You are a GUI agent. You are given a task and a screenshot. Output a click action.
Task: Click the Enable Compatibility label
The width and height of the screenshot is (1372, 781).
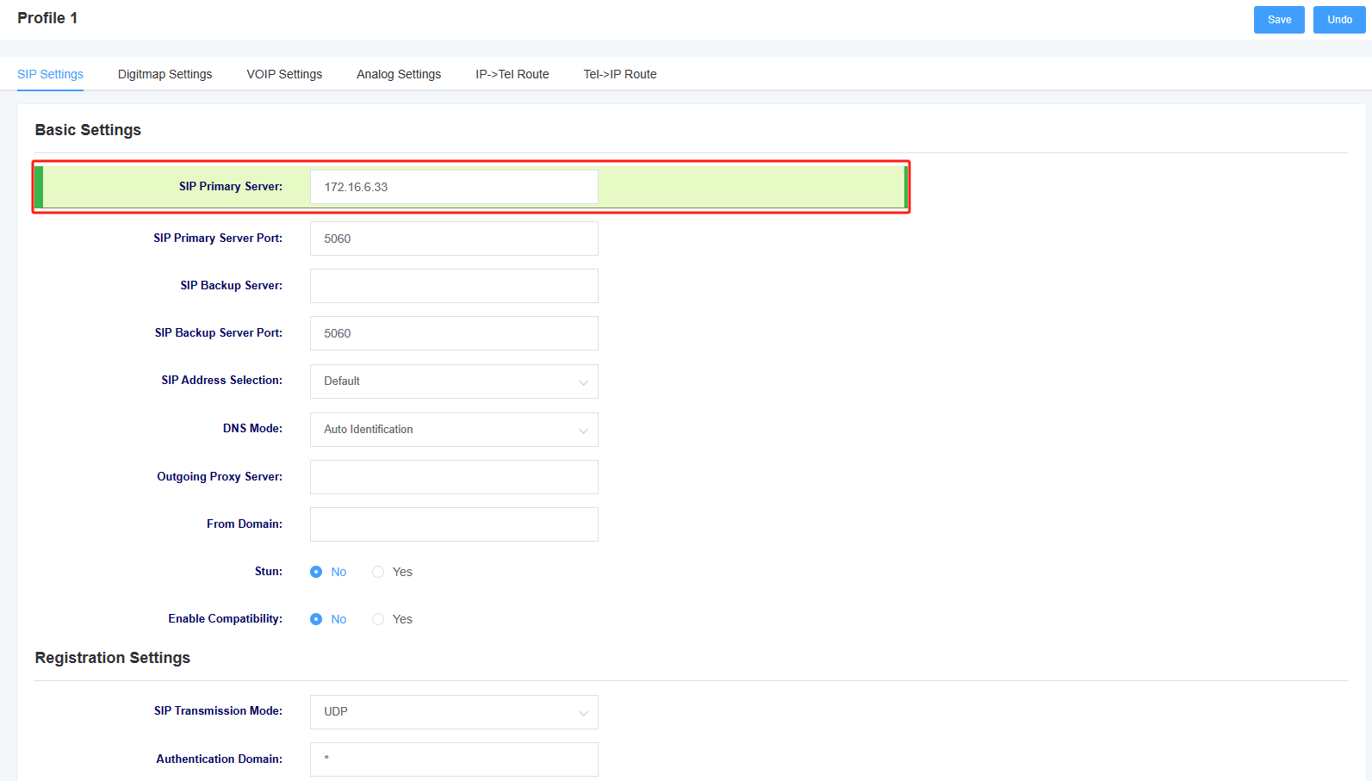click(226, 619)
